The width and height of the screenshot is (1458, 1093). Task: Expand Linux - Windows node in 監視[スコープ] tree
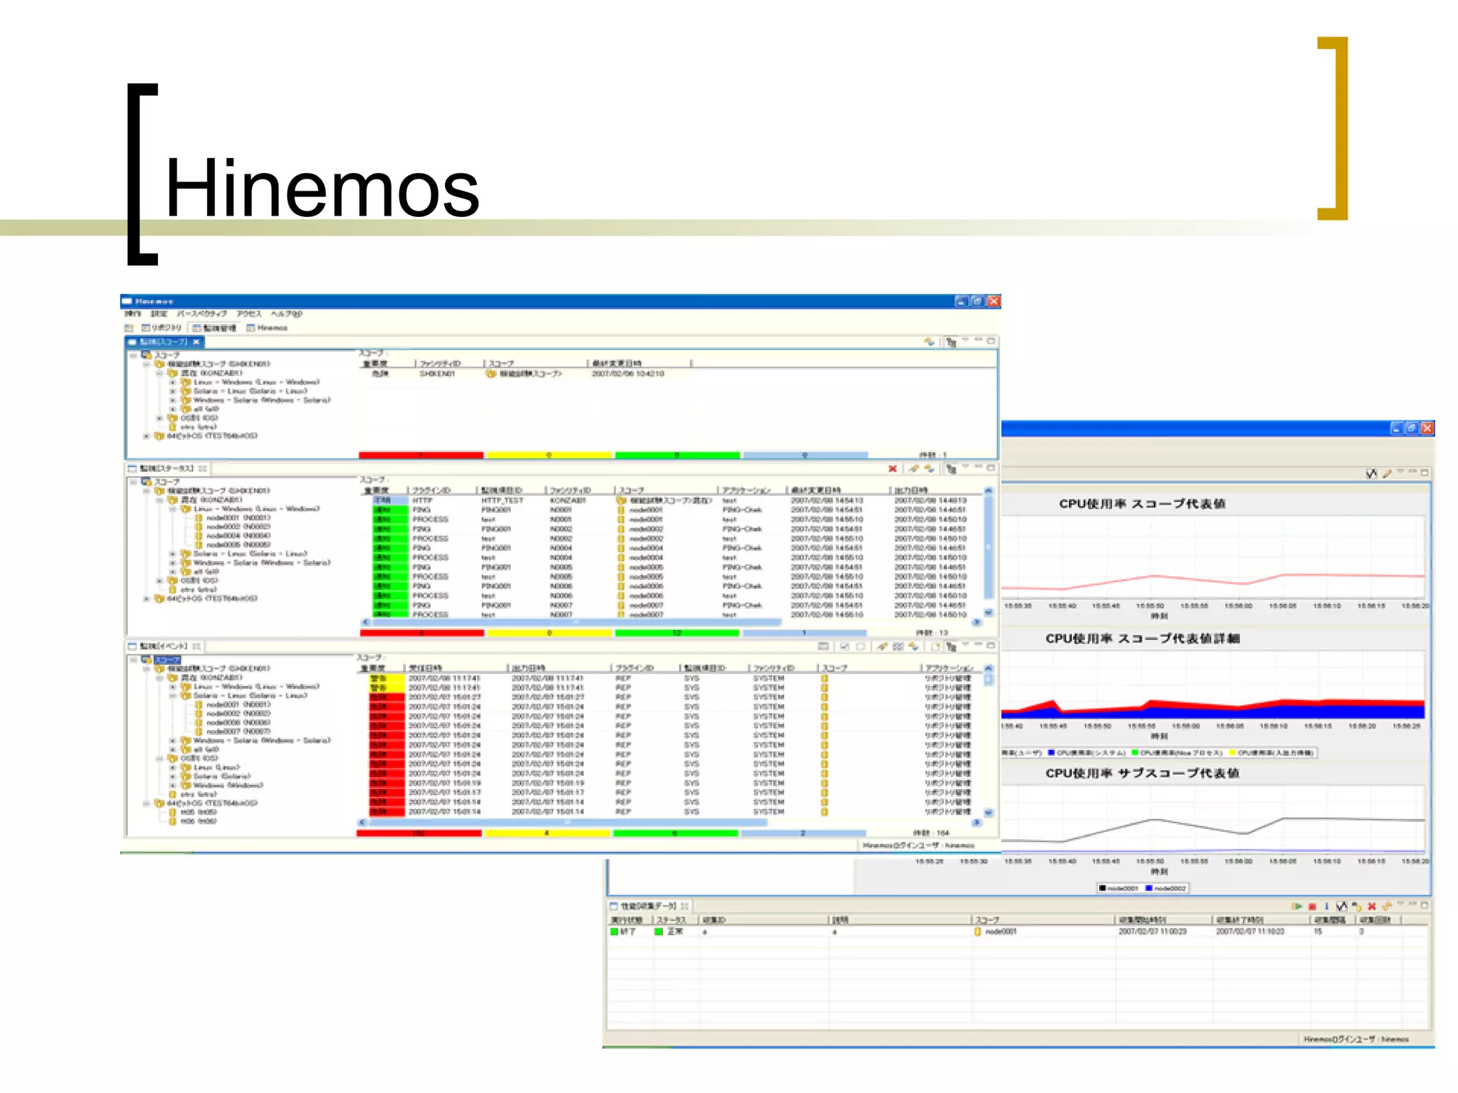click(x=172, y=382)
